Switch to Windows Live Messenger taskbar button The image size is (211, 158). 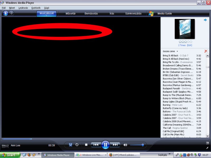tap(91, 155)
